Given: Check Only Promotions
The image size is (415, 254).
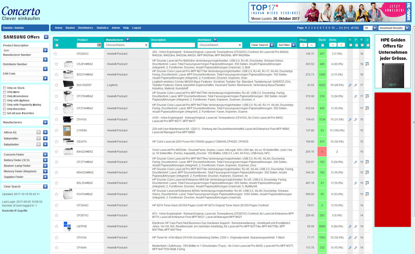Looking at the screenshot, I should click(5, 97).
